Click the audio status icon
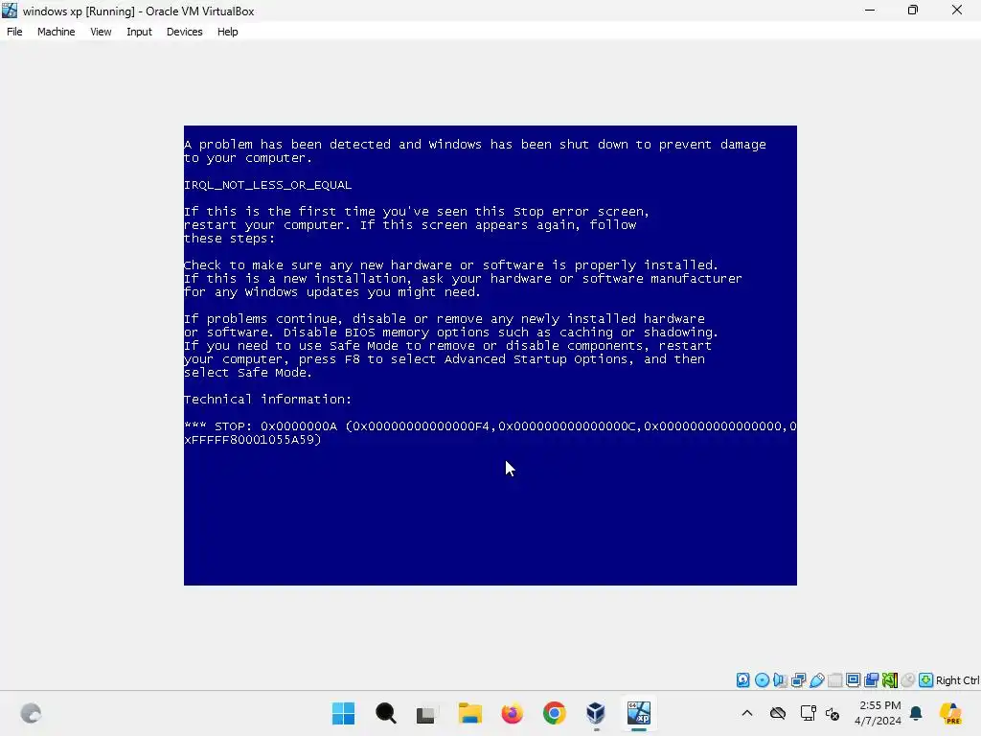This screenshot has width=981, height=736. [780, 680]
